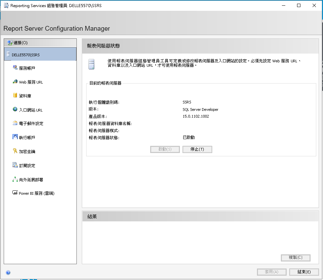Click the Web 服務 URL icon

click(x=15, y=82)
